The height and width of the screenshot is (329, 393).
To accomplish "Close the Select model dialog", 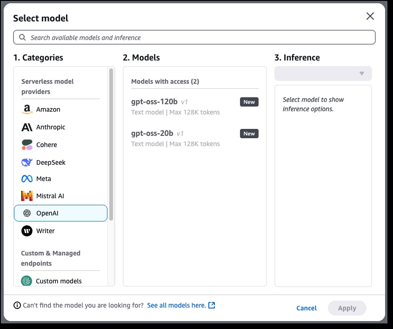I will (x=370, y=16).
